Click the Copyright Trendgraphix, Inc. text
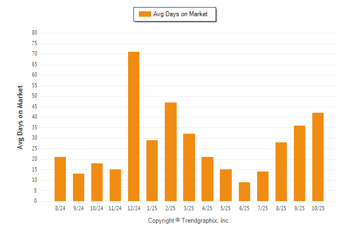This screenshot has height=234, width=349. [x=189, y=221]
